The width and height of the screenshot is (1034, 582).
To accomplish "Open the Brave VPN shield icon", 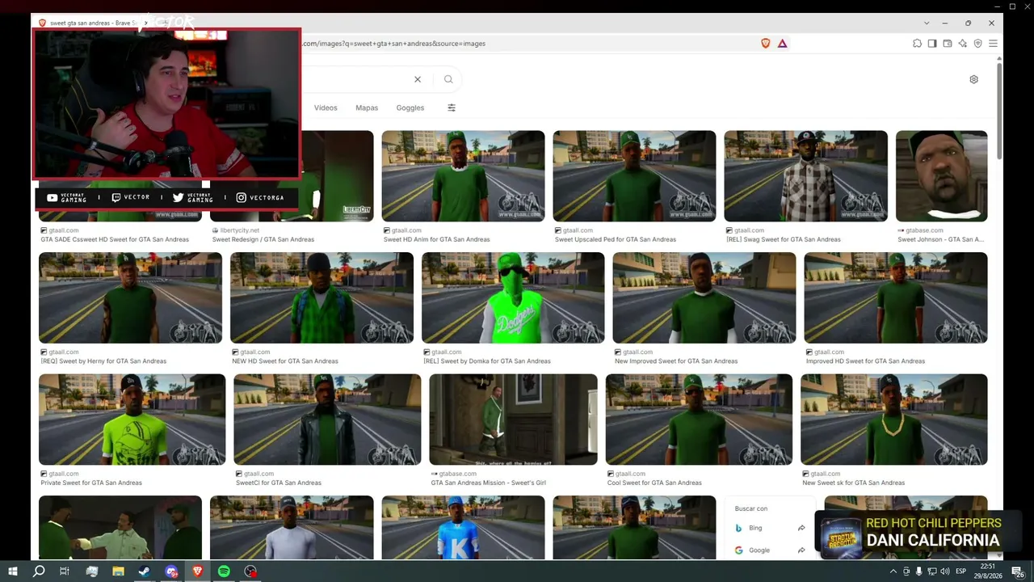I will (x=977, y=44).
